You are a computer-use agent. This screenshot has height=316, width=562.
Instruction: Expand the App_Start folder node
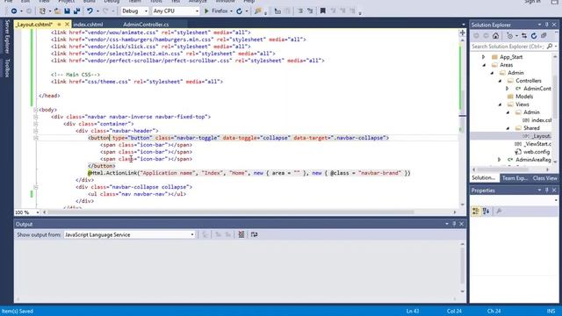pos(483,57)
